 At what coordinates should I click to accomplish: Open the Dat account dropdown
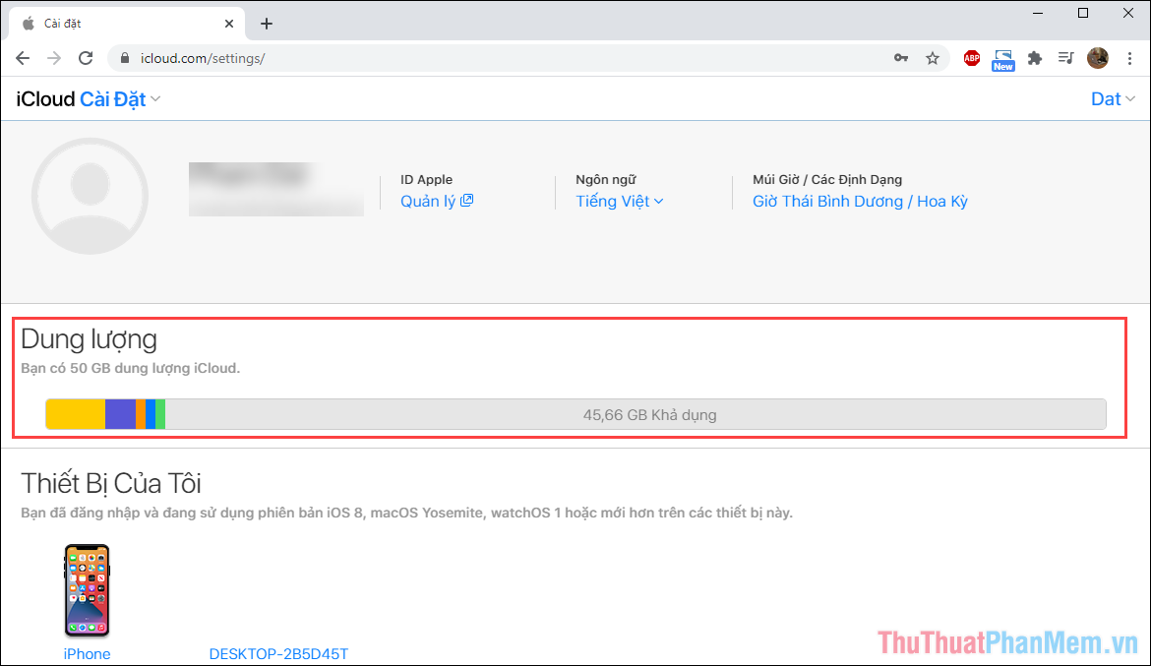(x=1113, y=99)
